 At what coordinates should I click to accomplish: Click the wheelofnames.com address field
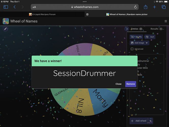tap(84, 7)
